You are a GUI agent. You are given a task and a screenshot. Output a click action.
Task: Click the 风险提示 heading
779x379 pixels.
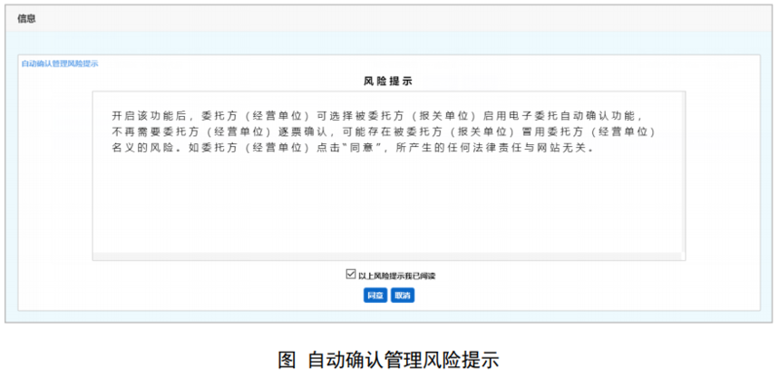click(x=388, y=81)
